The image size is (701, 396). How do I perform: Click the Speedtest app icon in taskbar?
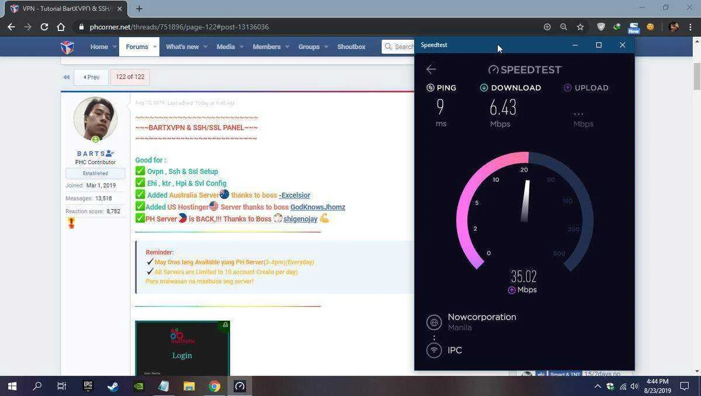(x=240, y=386)
